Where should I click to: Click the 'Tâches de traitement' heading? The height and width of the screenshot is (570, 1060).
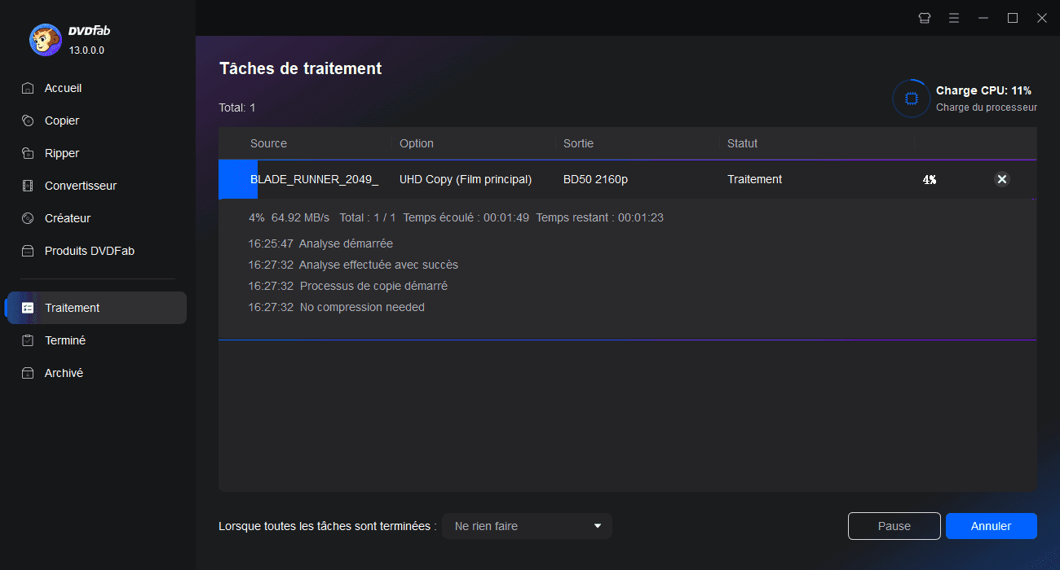pyautogui.click(x=300, y=68)
